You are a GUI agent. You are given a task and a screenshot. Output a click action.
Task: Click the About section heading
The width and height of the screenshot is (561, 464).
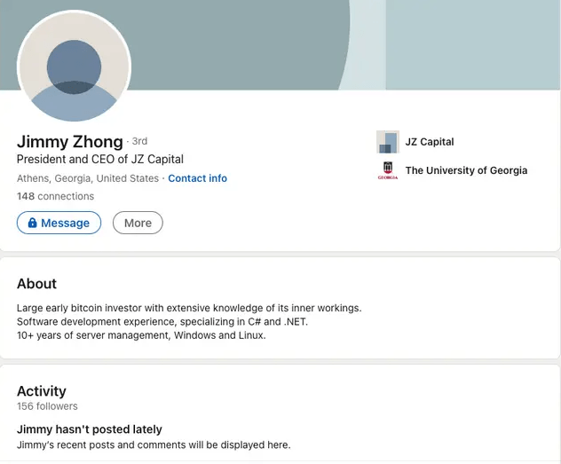tap(36, 284)
